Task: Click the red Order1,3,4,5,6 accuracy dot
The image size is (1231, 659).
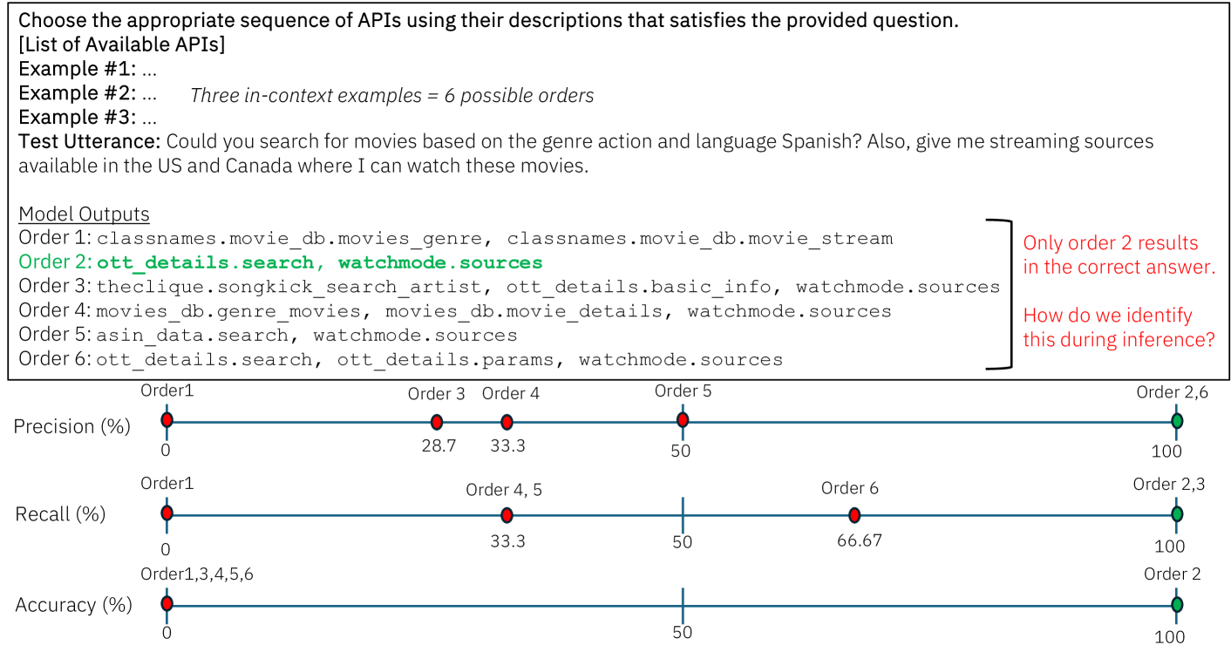Action: point(167,603)
